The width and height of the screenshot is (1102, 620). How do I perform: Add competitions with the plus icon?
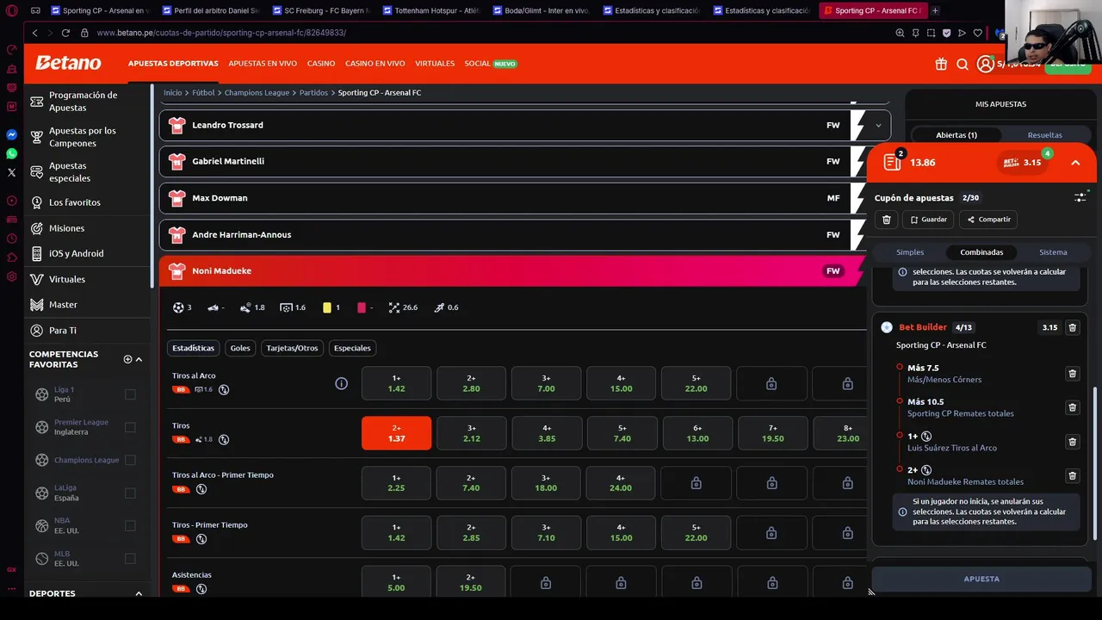pyautogui.click(x=127, y=359)
